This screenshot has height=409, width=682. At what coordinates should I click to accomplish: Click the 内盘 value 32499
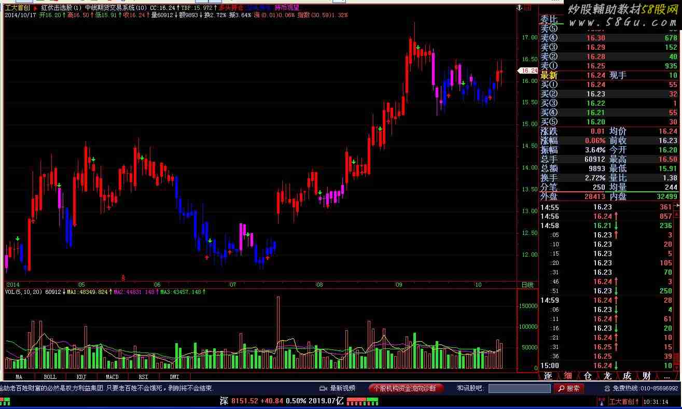click(666, 196)
